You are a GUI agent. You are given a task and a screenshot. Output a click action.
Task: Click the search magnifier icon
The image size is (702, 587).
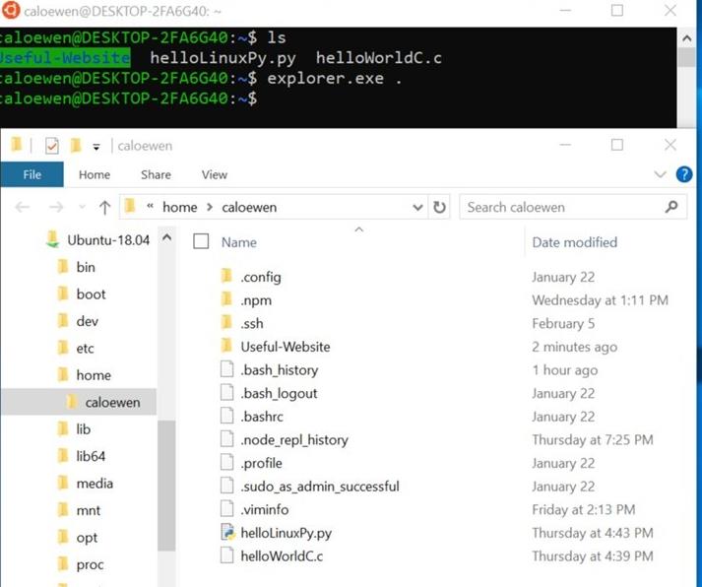[x=672, y=208]
